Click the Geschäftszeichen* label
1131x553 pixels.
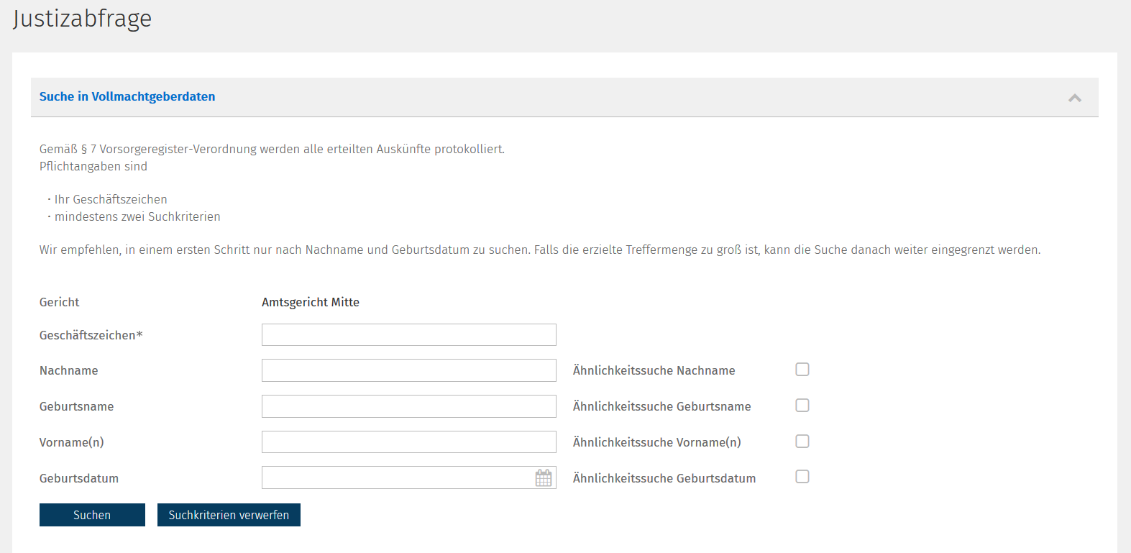point(91,335)
